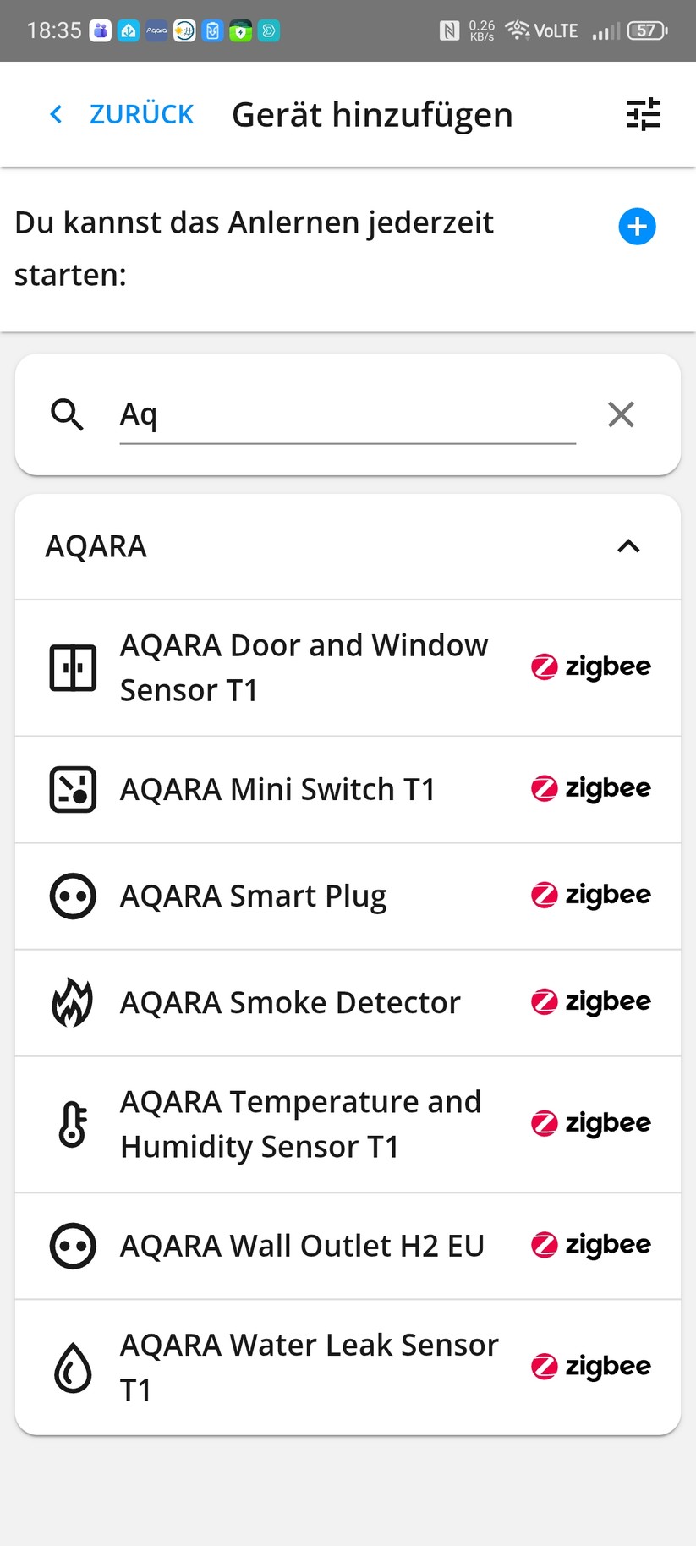Tap the door and window sensor icon
696x1546 pixels.
73,668
